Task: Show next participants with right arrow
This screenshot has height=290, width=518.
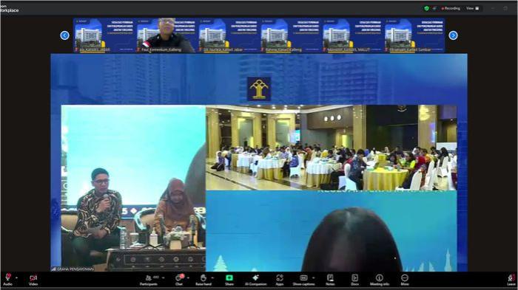Action: (453, 35)
